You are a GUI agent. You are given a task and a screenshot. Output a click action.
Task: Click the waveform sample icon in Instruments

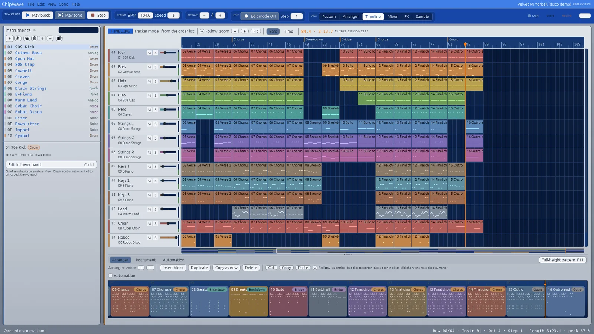[18, 38]
